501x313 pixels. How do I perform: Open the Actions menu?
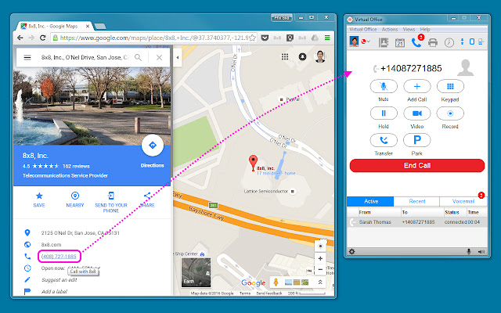tap(390, 30)
